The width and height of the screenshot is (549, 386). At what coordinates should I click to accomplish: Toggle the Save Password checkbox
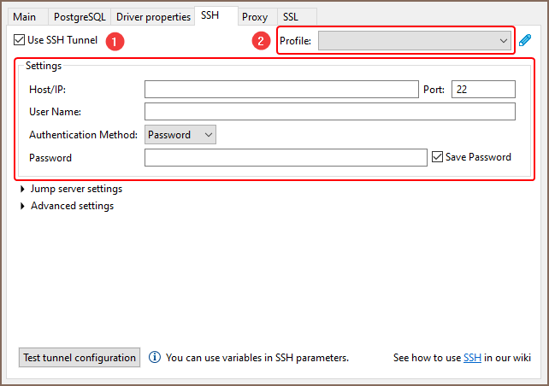(438, 157)
